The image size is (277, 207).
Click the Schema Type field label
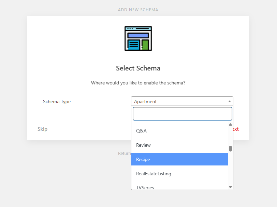57,101
